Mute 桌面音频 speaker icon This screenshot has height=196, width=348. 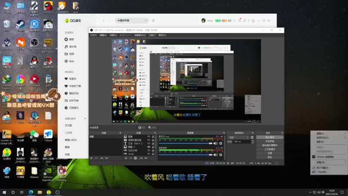point(215,155)
